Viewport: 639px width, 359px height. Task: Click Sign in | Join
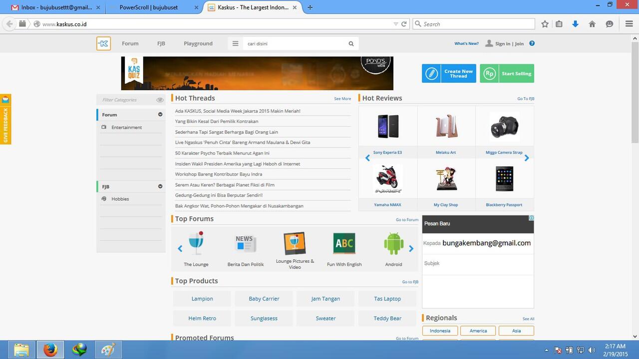point(505,43)
